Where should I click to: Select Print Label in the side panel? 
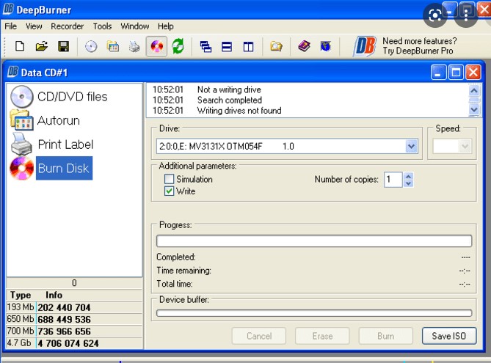coord(52,144)
